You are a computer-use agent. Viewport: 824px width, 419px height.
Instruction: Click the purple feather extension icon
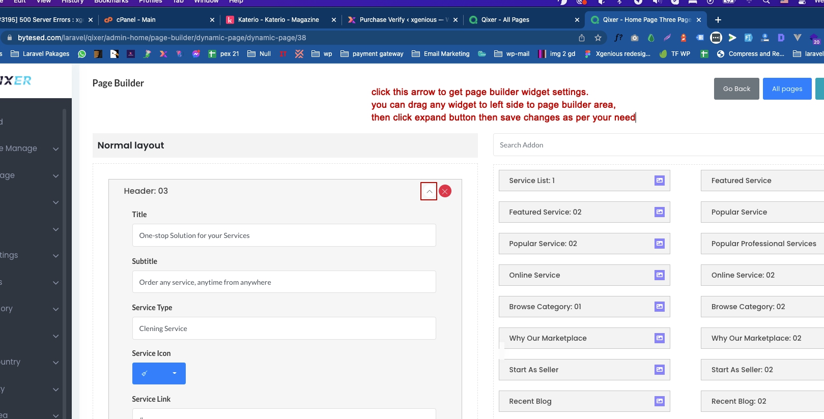667,38
